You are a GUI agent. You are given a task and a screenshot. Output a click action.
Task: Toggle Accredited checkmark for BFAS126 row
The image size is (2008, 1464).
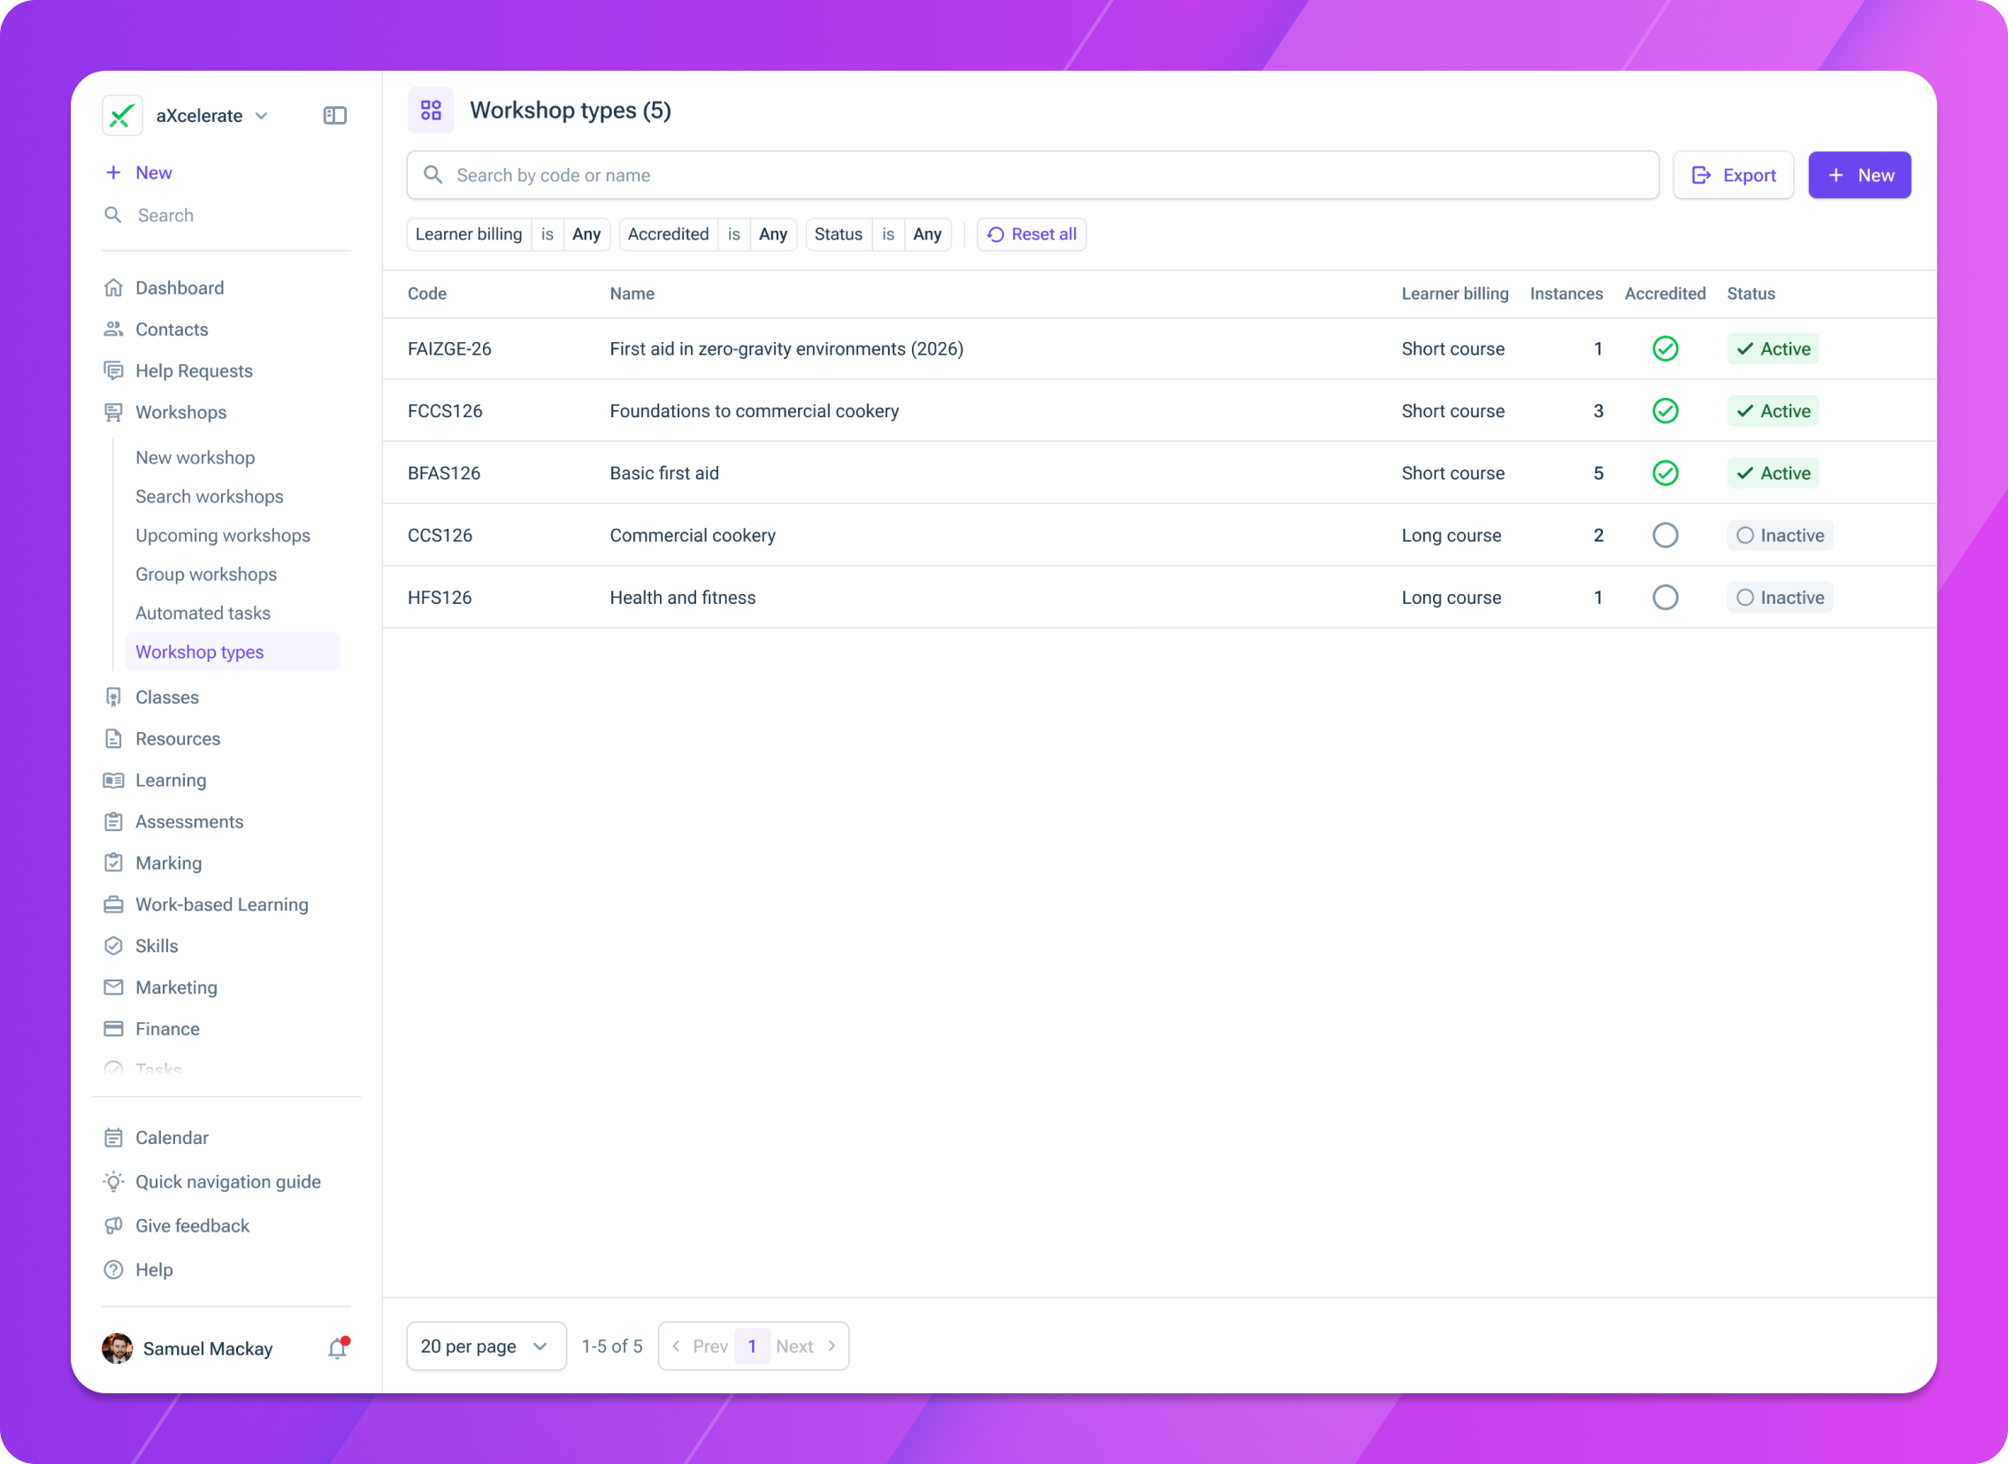click(1666, 473)
